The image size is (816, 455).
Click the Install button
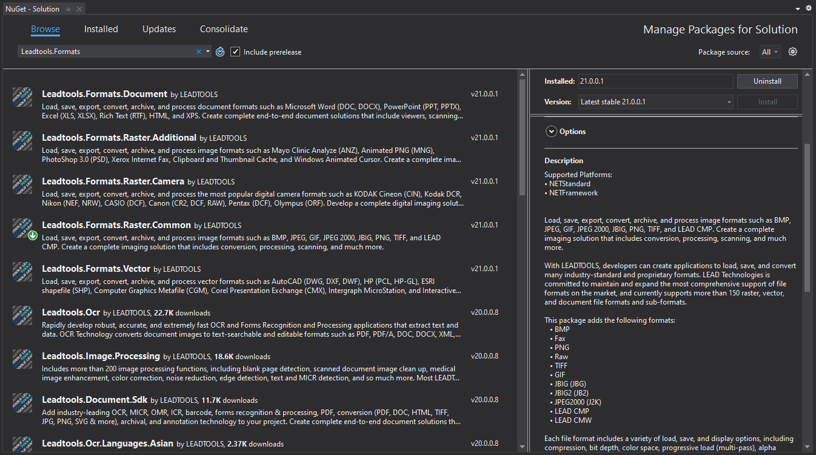click(768, 102)
